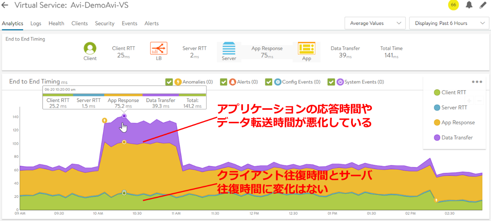
Task: Click the green Client RTT legend swatch
Action: (x=436, y=93)
